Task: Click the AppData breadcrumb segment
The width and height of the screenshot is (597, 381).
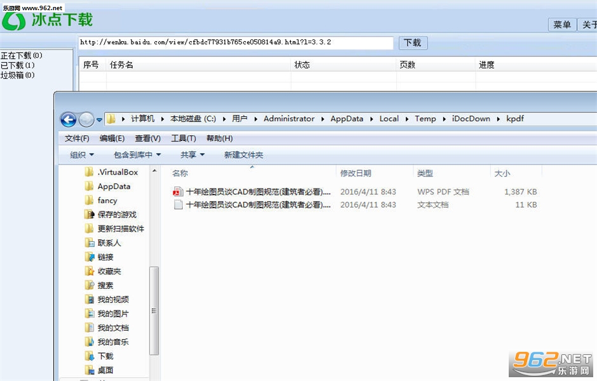Action: pos(347,119)
